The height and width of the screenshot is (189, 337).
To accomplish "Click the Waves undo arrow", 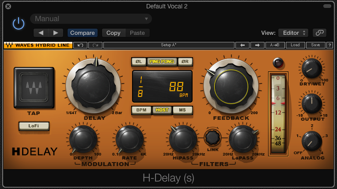I will (80, 45).
